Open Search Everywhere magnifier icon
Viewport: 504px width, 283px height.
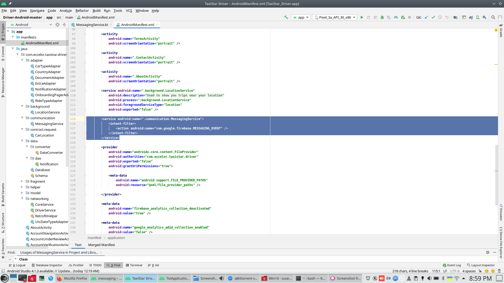pos(493,17)
